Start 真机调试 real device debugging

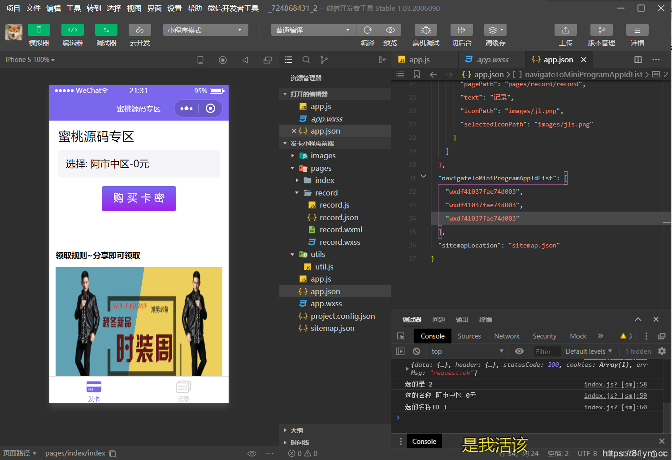tap(425, 30)
